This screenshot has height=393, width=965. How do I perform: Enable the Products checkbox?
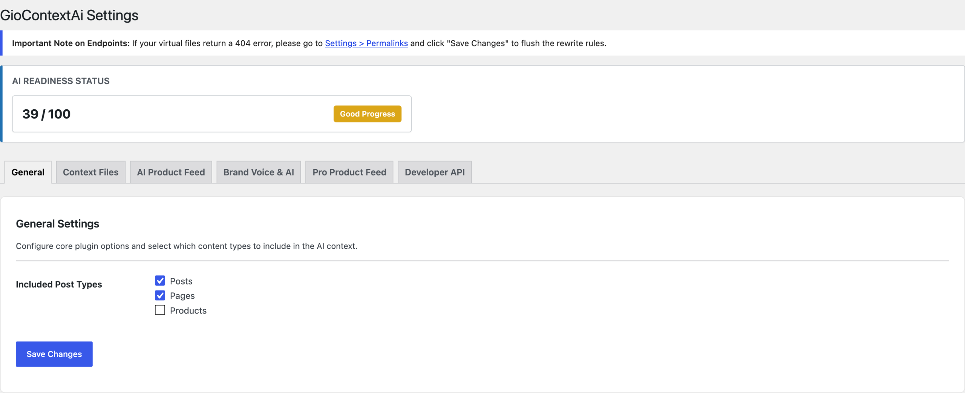160,310
